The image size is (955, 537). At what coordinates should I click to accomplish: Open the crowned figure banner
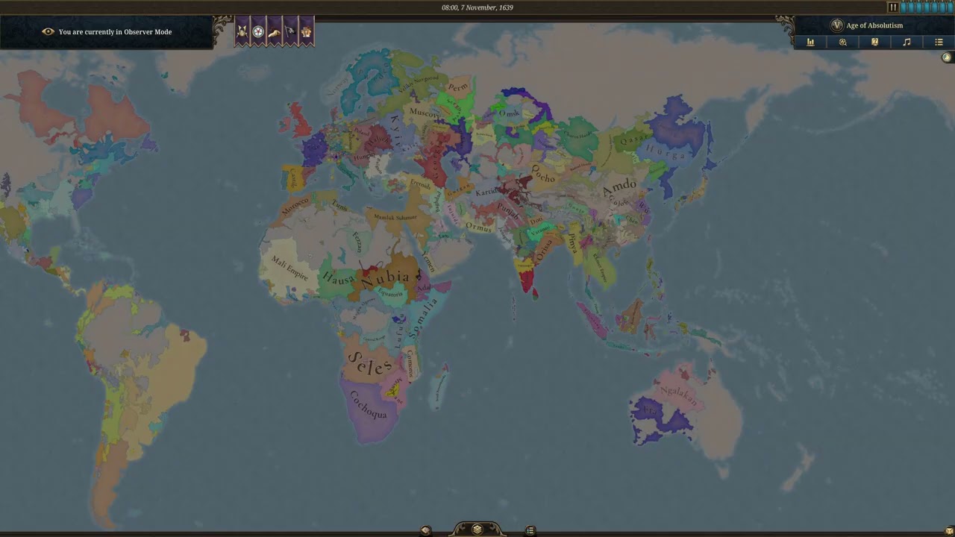click(x=306, y=32)
